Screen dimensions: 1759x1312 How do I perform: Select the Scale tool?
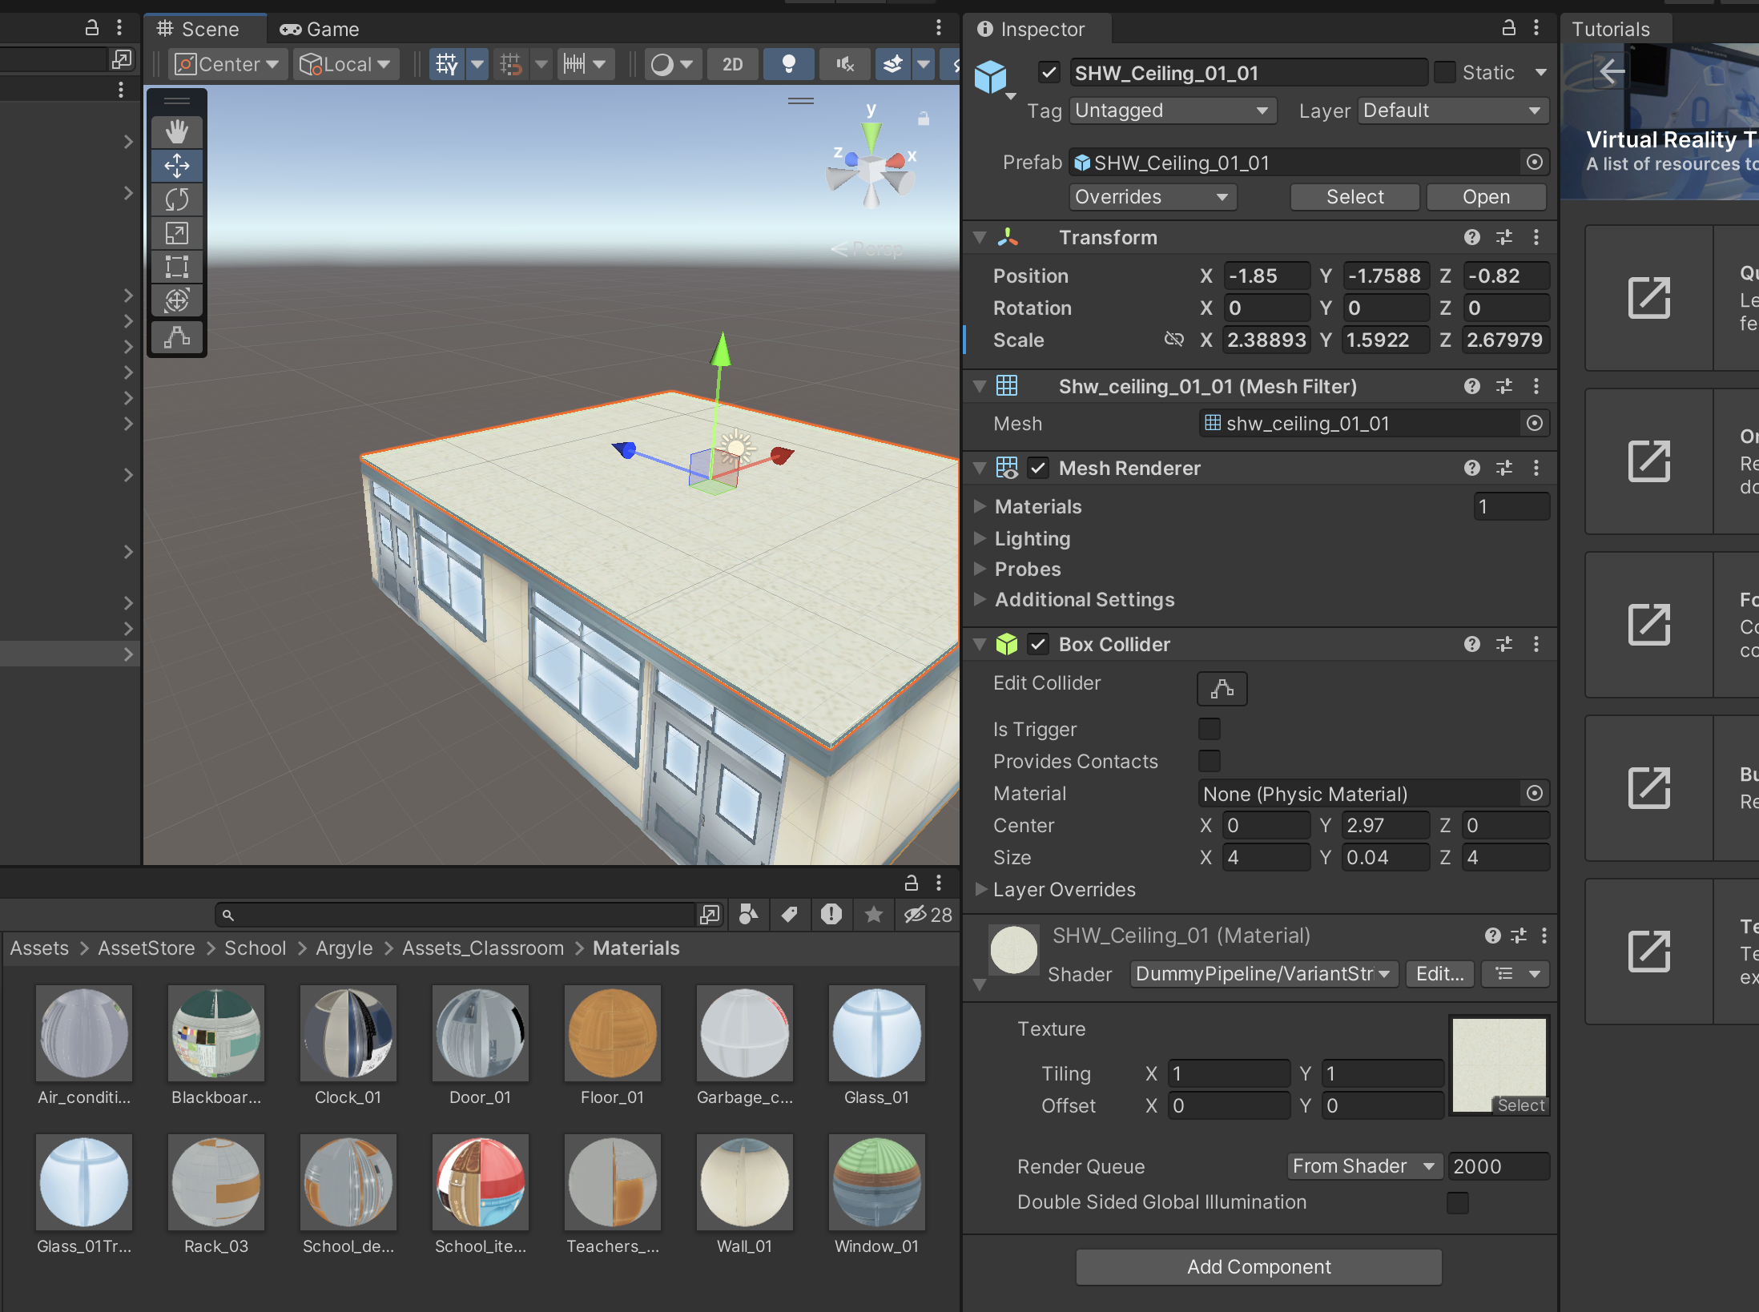point(177,233)
